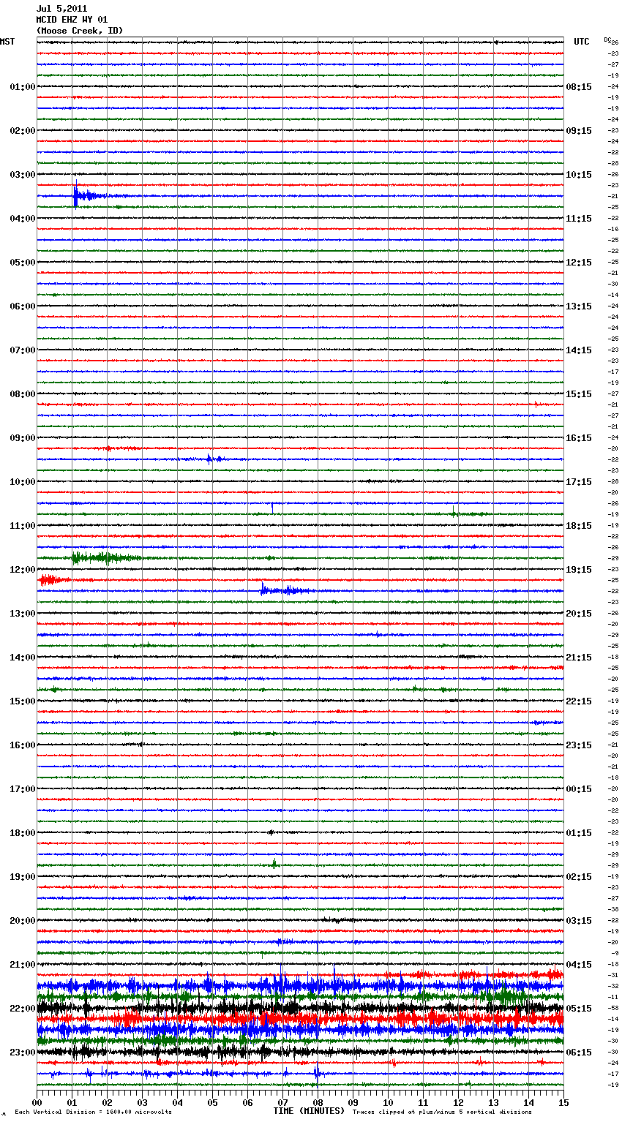Select the 02:00 MST time label

(23, 131)
